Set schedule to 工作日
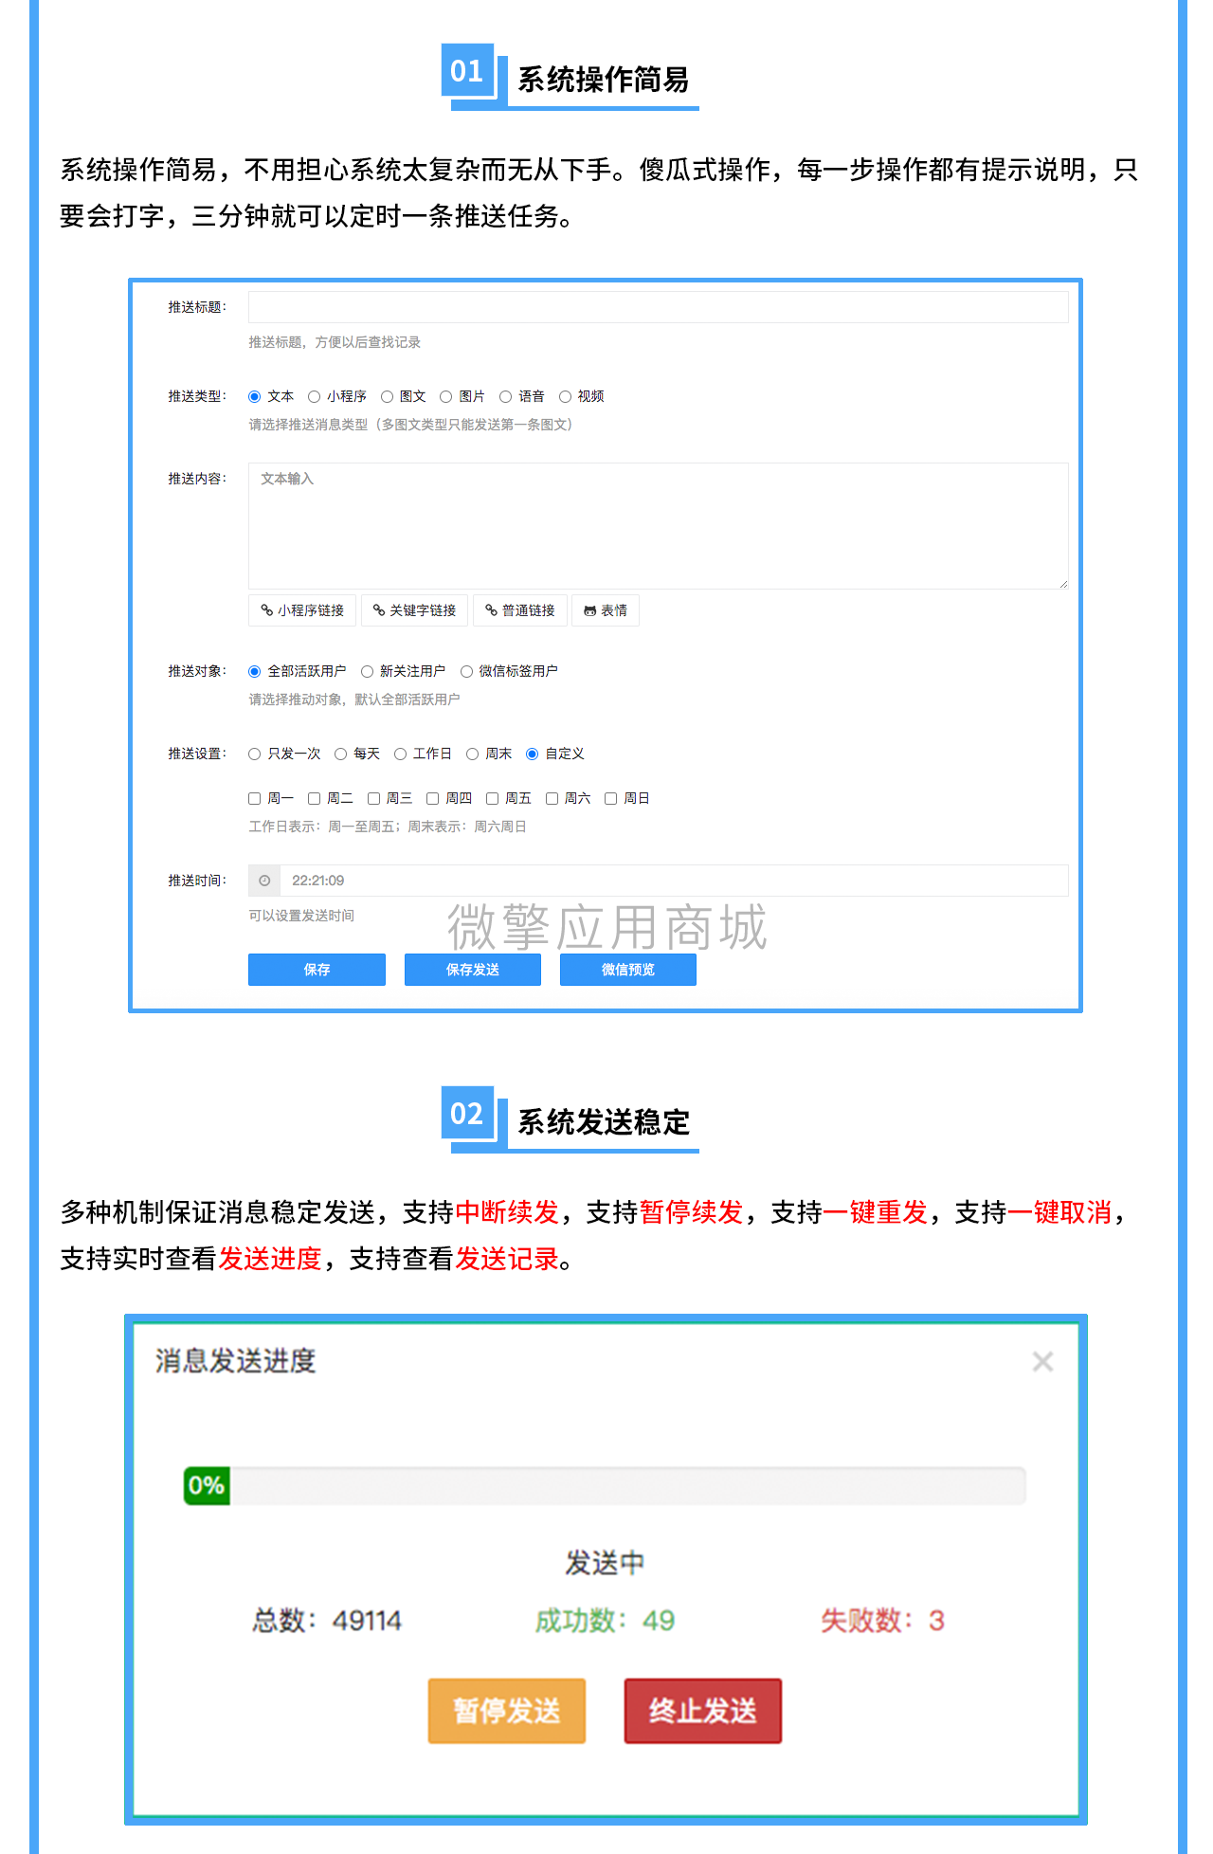The height and width of the screenshot is (1854, 1213). (x=400, y=754)
